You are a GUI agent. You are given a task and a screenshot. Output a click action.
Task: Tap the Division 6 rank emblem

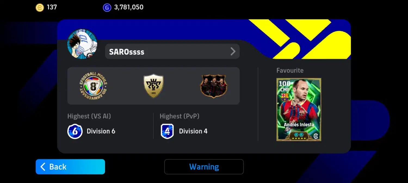[75, 131]
